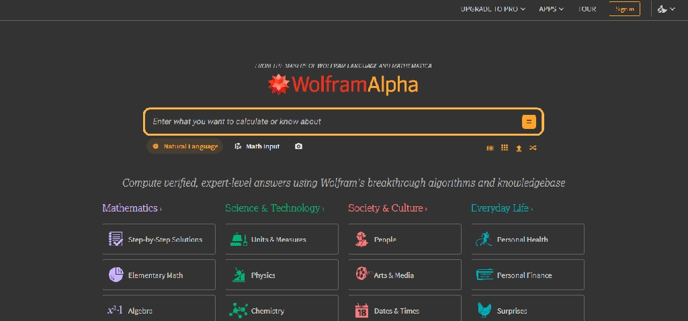Click the Personal Finance card icon

tap(484, 275)
